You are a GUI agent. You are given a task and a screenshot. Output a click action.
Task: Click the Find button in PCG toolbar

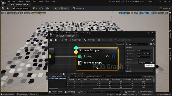[64, 40]
